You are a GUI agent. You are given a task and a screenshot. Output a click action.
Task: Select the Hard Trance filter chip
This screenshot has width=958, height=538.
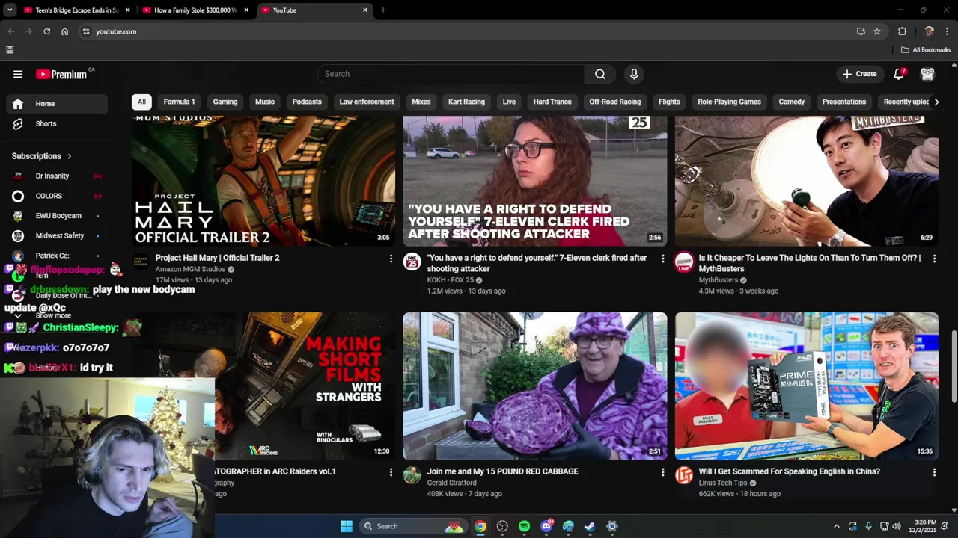coord(552,102)
